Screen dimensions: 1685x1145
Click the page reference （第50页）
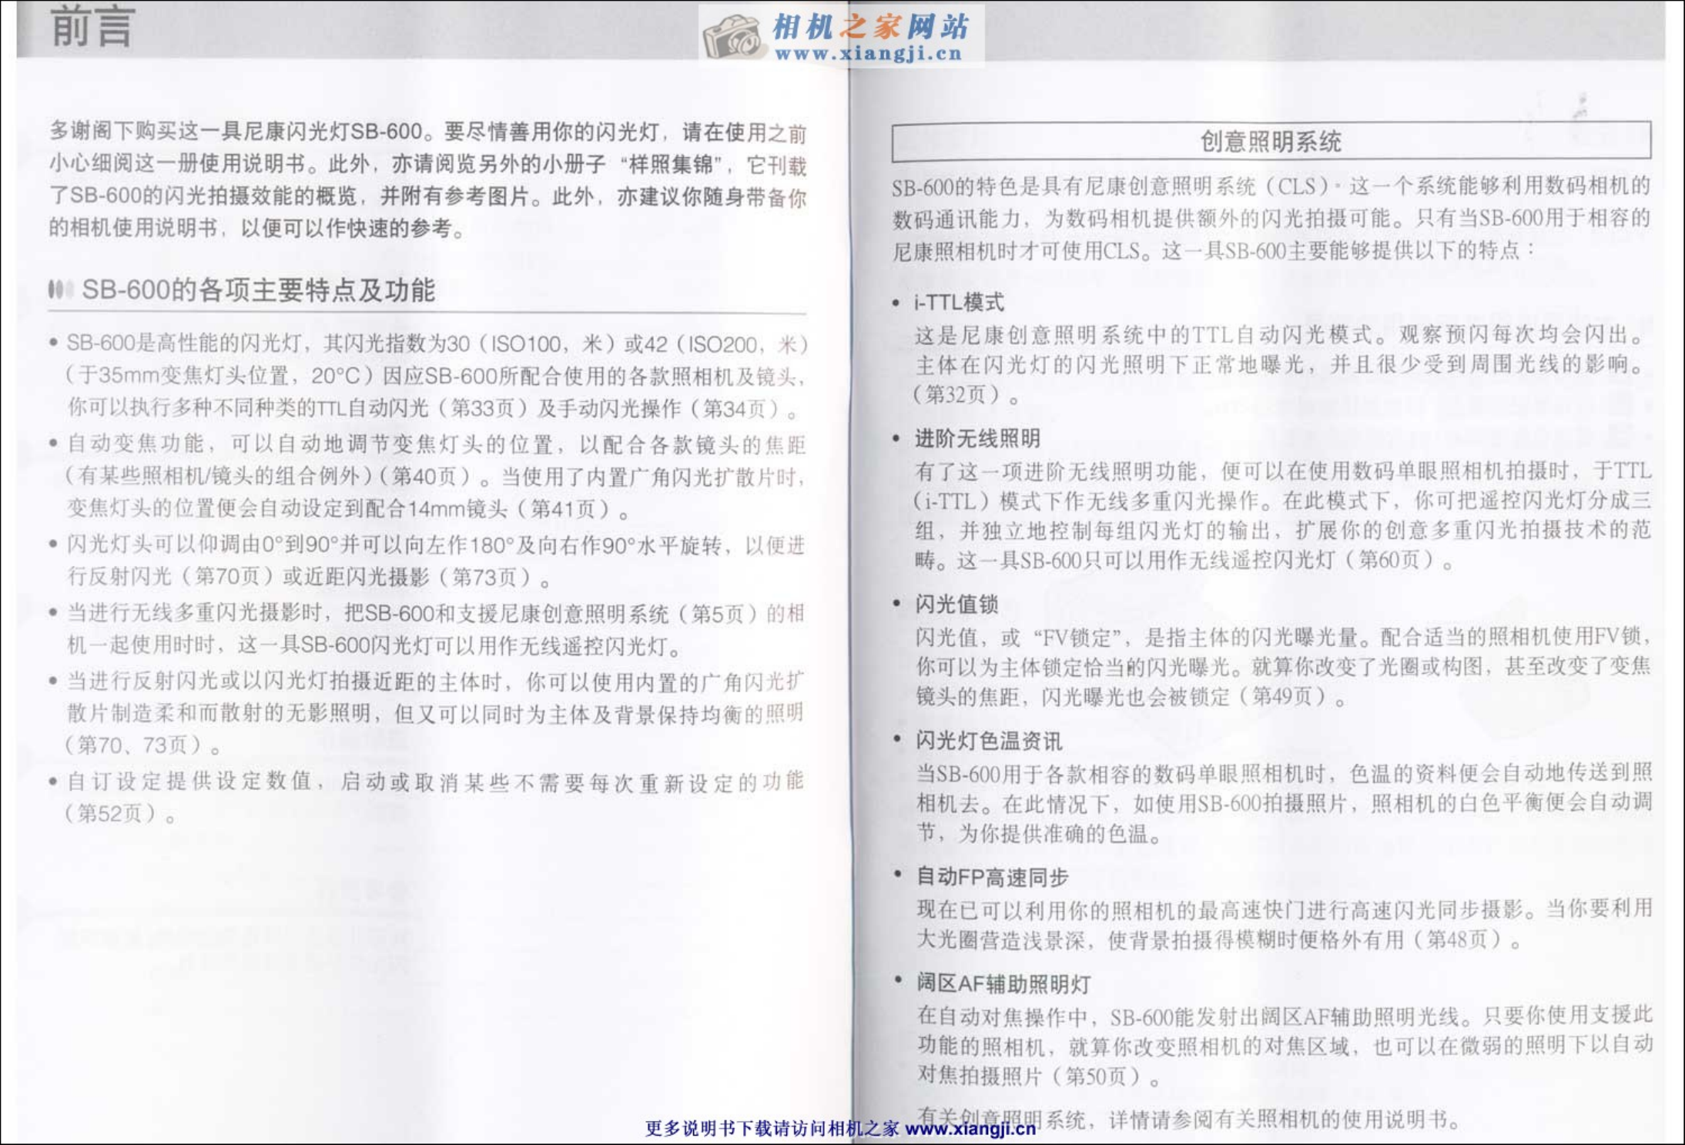click(x=1105, y=1076)
